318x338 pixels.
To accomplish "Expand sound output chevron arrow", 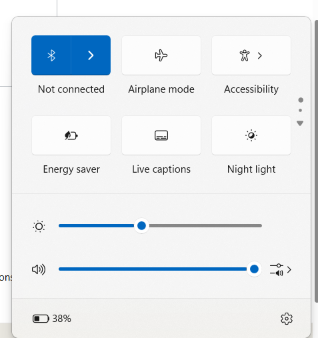I will pyautogui.click(x=289, y=270).
